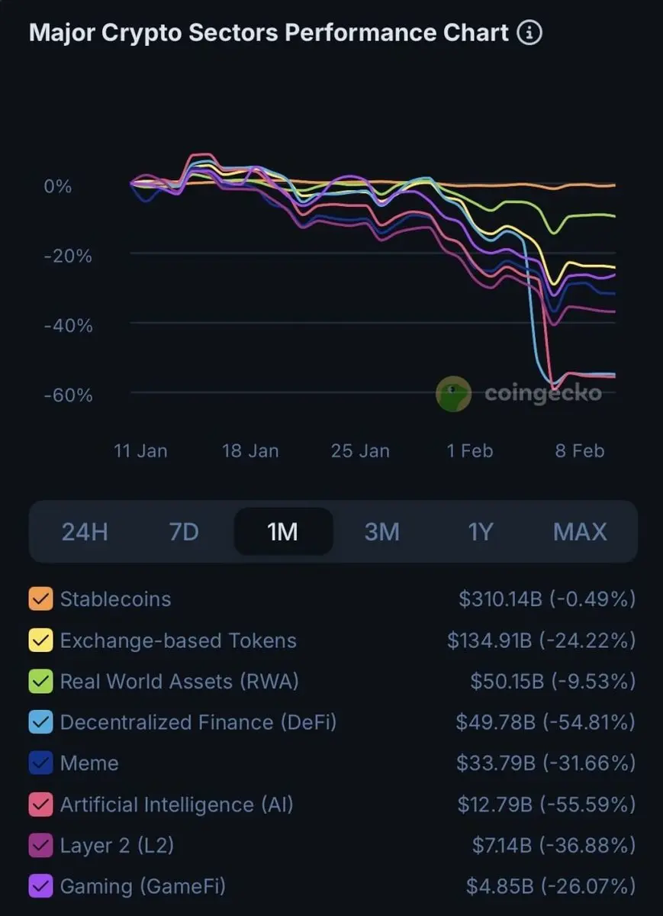
Task: Hide the Decentralized Finance (DeFi) line
Action: coord(40,722)
